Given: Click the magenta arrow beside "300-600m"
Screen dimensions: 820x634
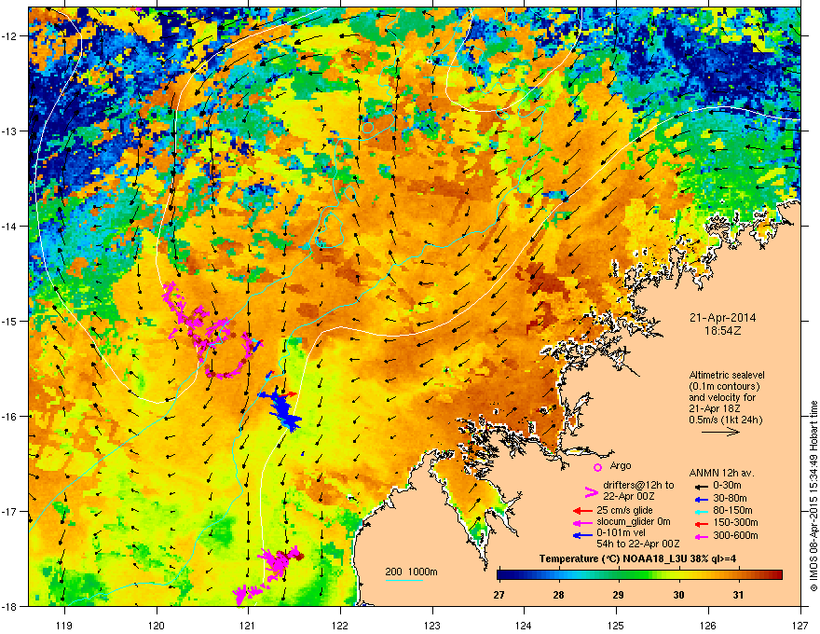Looking at the screenshot, I should [x=702, y=536].
